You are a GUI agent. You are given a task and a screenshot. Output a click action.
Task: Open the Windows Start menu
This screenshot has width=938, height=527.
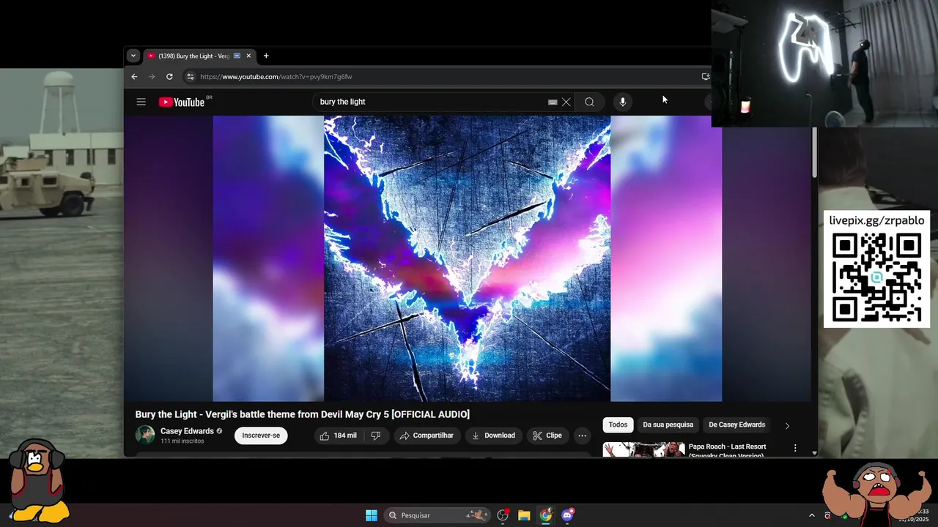372,515
